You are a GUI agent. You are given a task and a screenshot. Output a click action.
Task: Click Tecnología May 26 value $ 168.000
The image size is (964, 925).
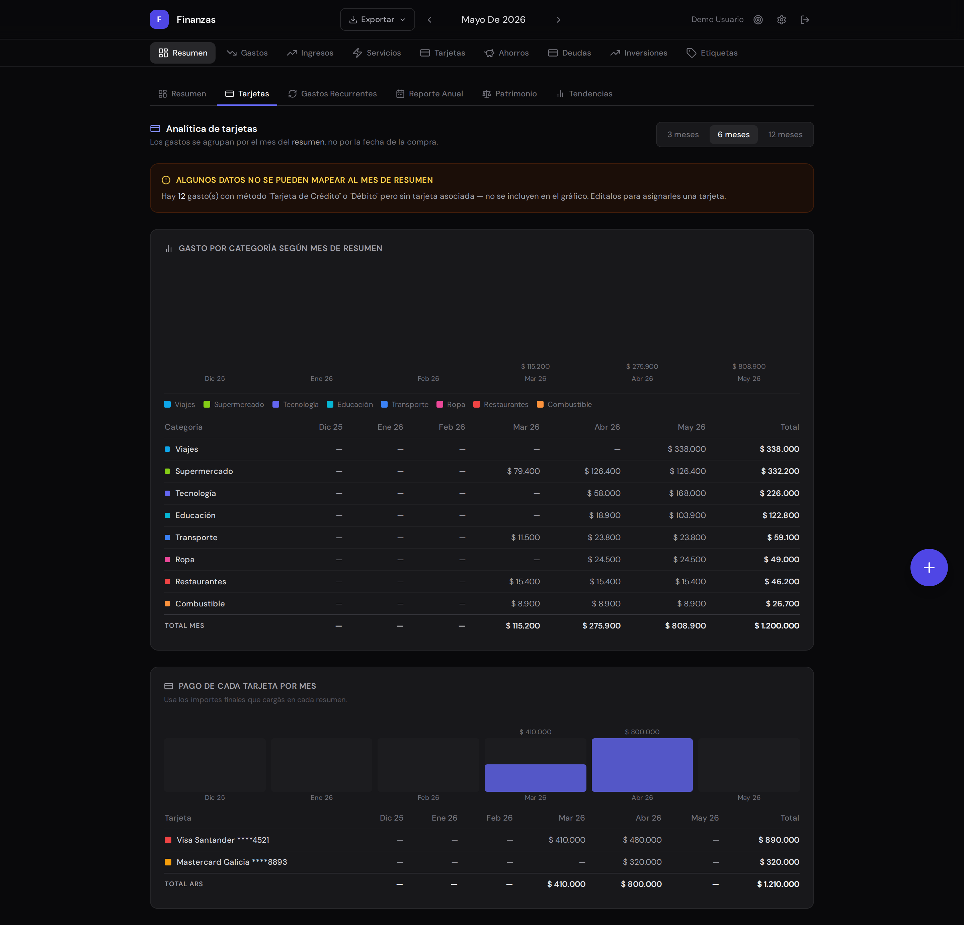click(x=687, y=494)
